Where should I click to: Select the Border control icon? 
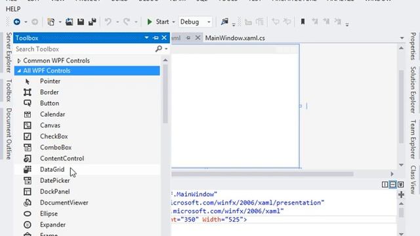tap(28, 92)
